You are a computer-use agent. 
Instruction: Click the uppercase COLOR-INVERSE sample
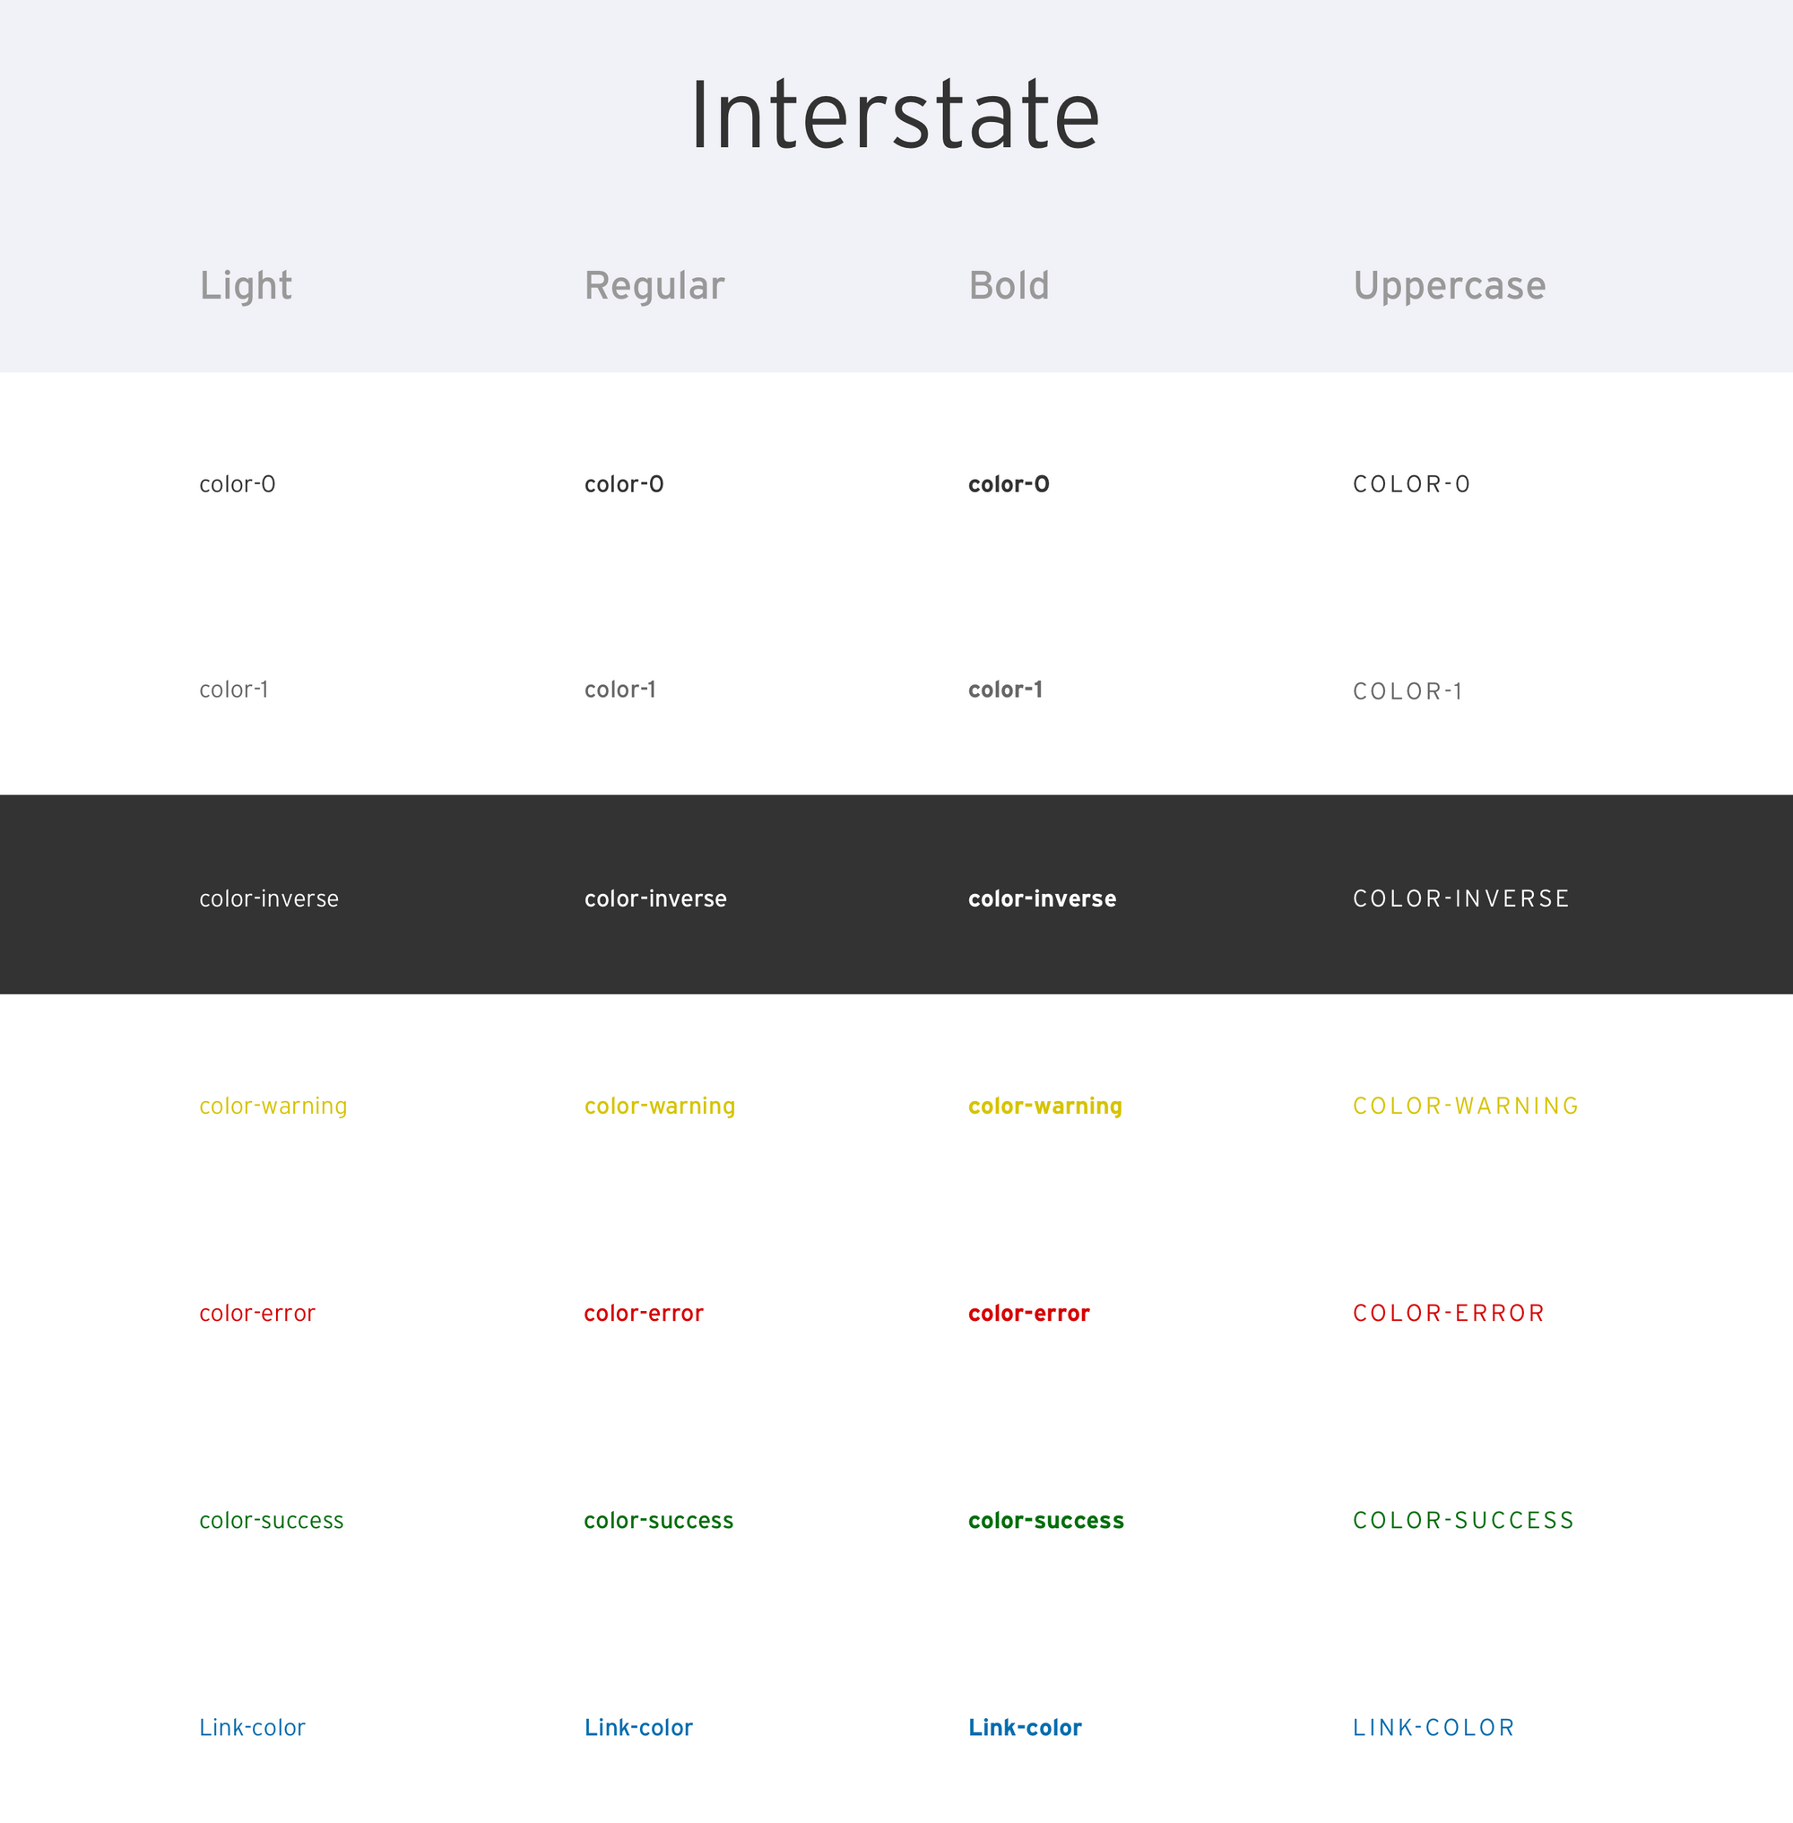coord(1460,898)
